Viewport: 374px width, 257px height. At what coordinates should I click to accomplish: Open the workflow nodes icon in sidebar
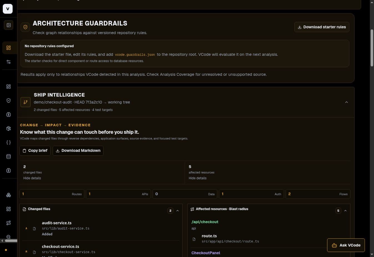(x=9, y=223)
